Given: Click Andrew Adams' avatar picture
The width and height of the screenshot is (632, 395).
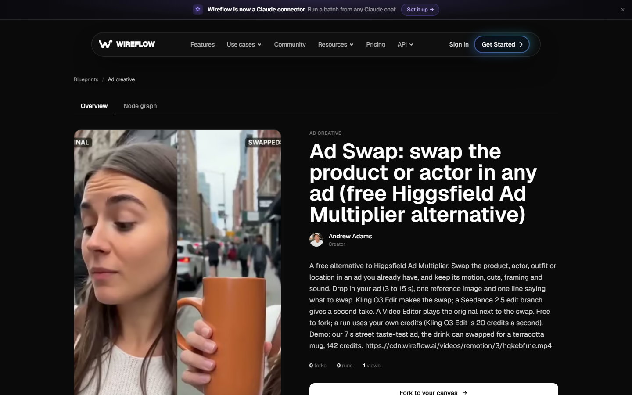Looking at the screenshot, I should click(x=316, y=240).
